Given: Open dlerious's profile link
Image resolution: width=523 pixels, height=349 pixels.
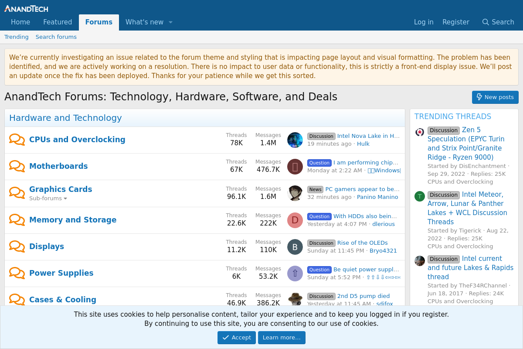Looking at the screenshot, I should (x=384, y=224).
